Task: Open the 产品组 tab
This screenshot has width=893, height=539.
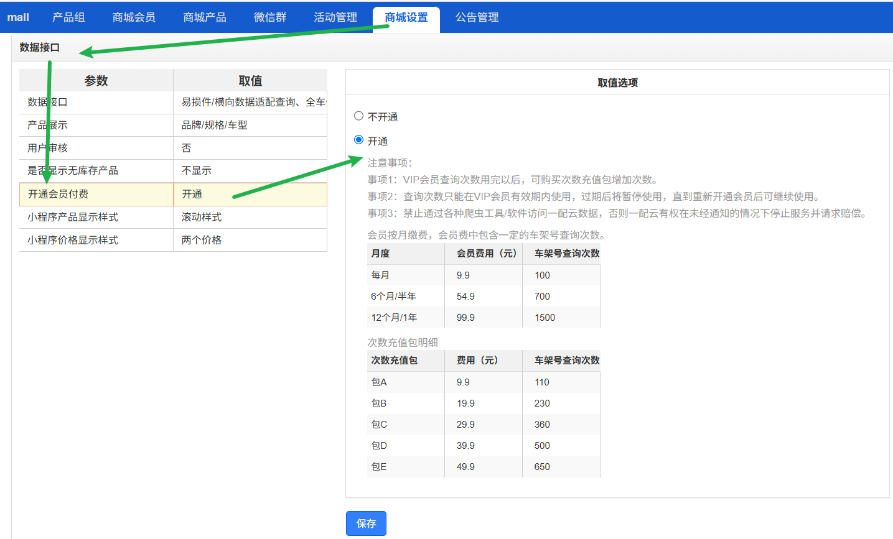Action: click(x=68, y=17)
